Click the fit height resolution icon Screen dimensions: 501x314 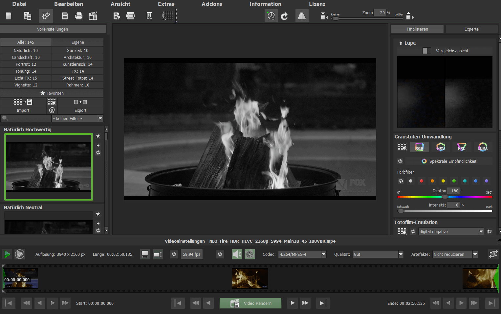[x=158, y=254]
